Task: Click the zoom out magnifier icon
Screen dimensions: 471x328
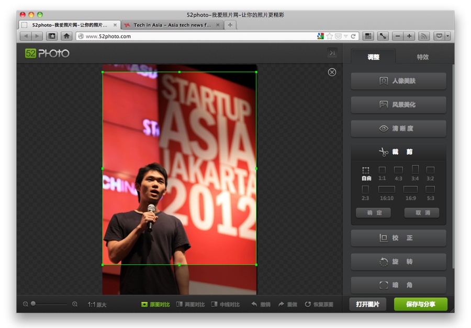Action: point(26,304)
